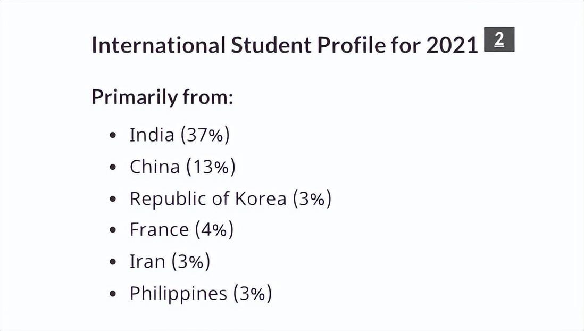The height and width of the screenshot is (331, 584).
Task: Click the bullet point before China
Action: point(113,167)
